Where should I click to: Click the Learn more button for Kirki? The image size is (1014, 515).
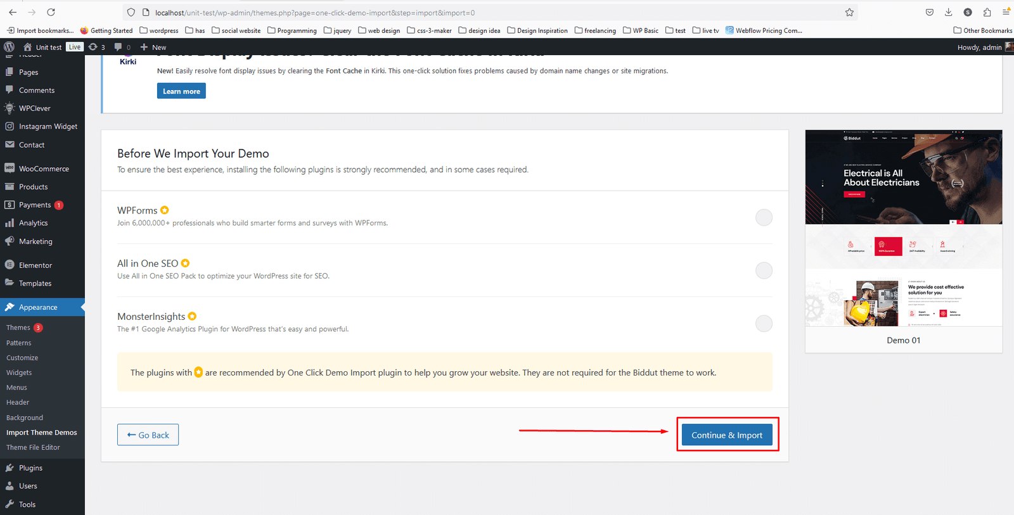[x=181, y=91]
